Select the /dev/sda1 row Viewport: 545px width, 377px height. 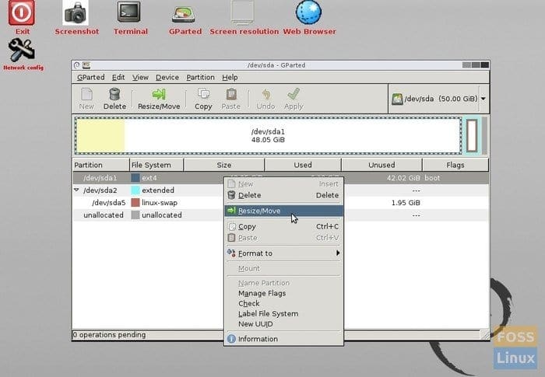point(280,178)
